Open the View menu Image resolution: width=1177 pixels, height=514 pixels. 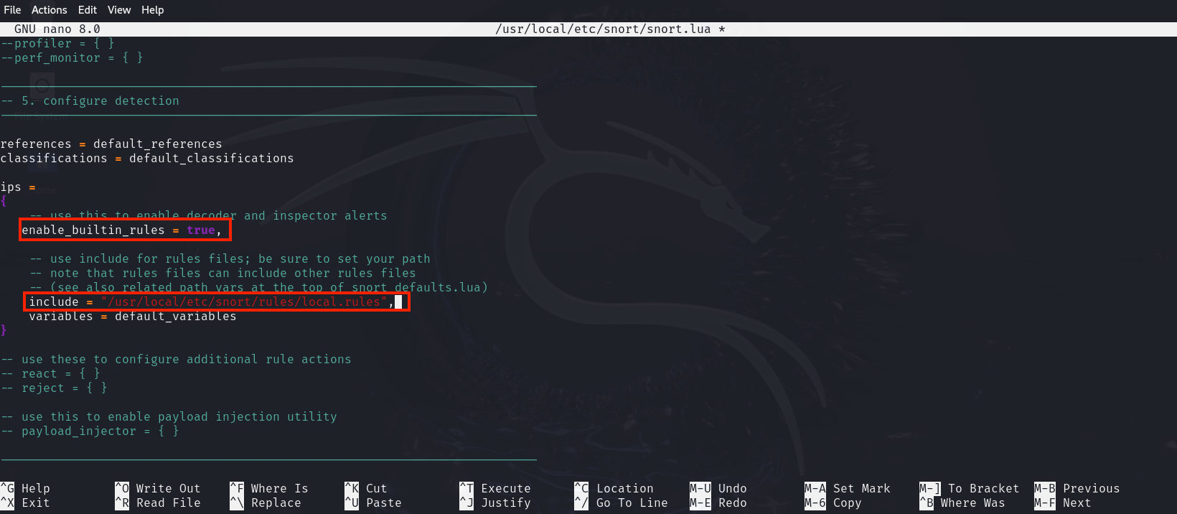(119, 9)
